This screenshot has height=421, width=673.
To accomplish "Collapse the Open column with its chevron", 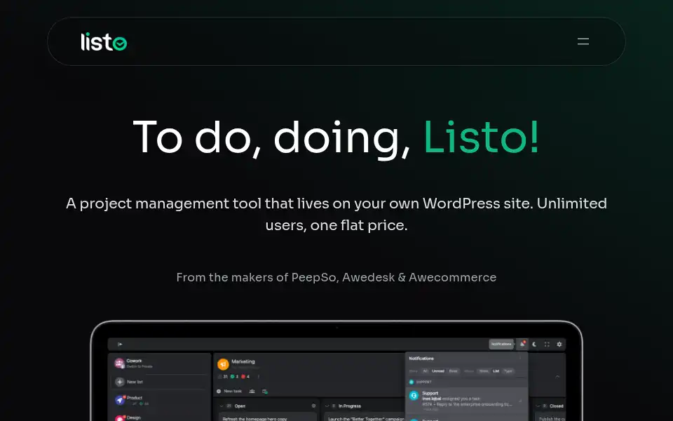I will [222, 406].
